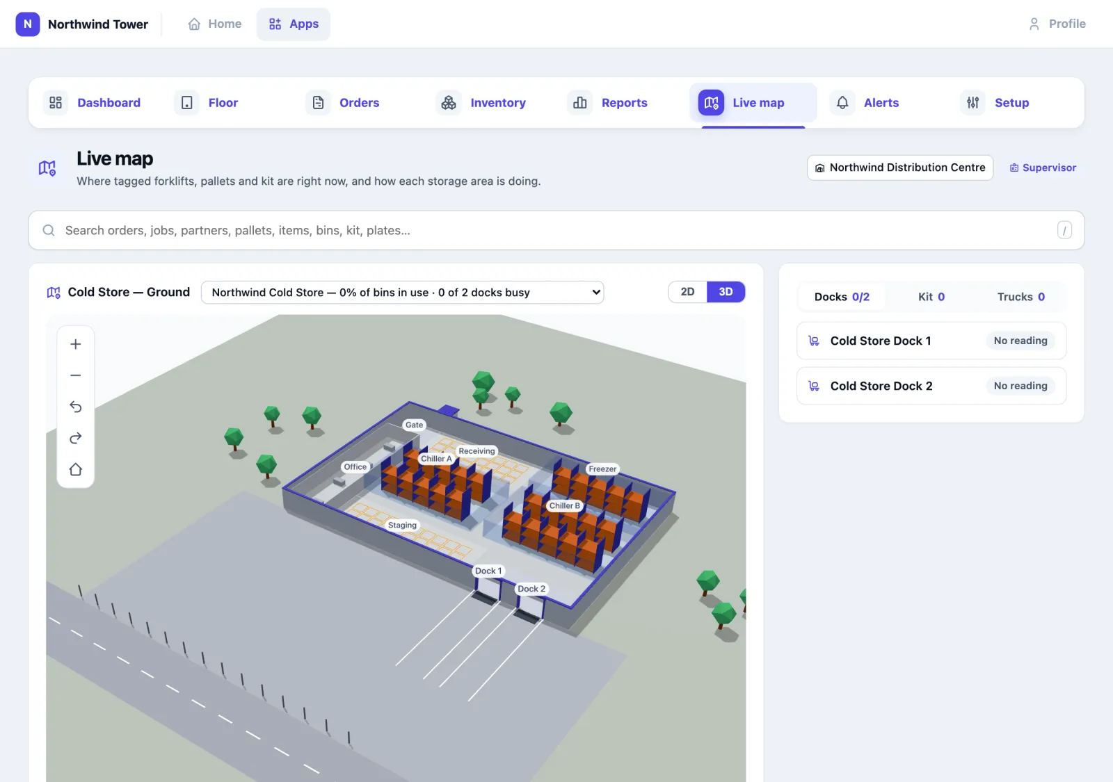Switch map to 3D view
The width and height of the screenshot is (1113, 782).
726,292
